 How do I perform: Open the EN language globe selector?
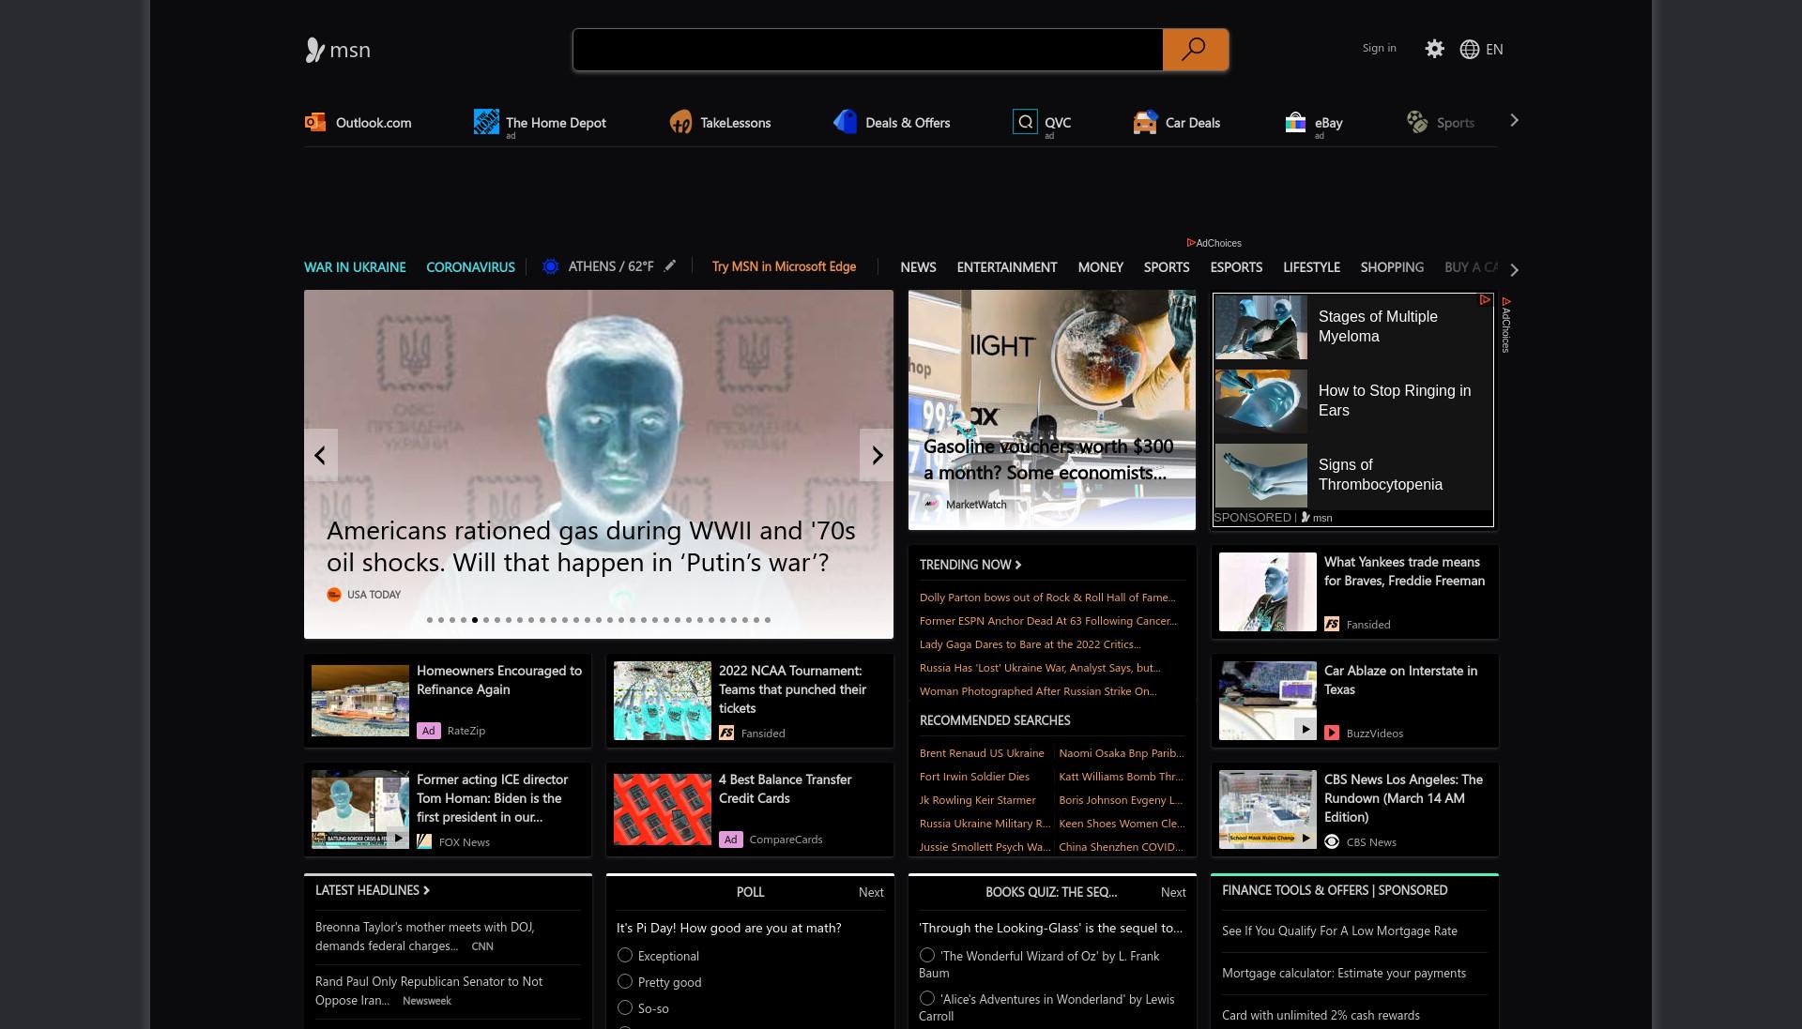click(1481, 49)
